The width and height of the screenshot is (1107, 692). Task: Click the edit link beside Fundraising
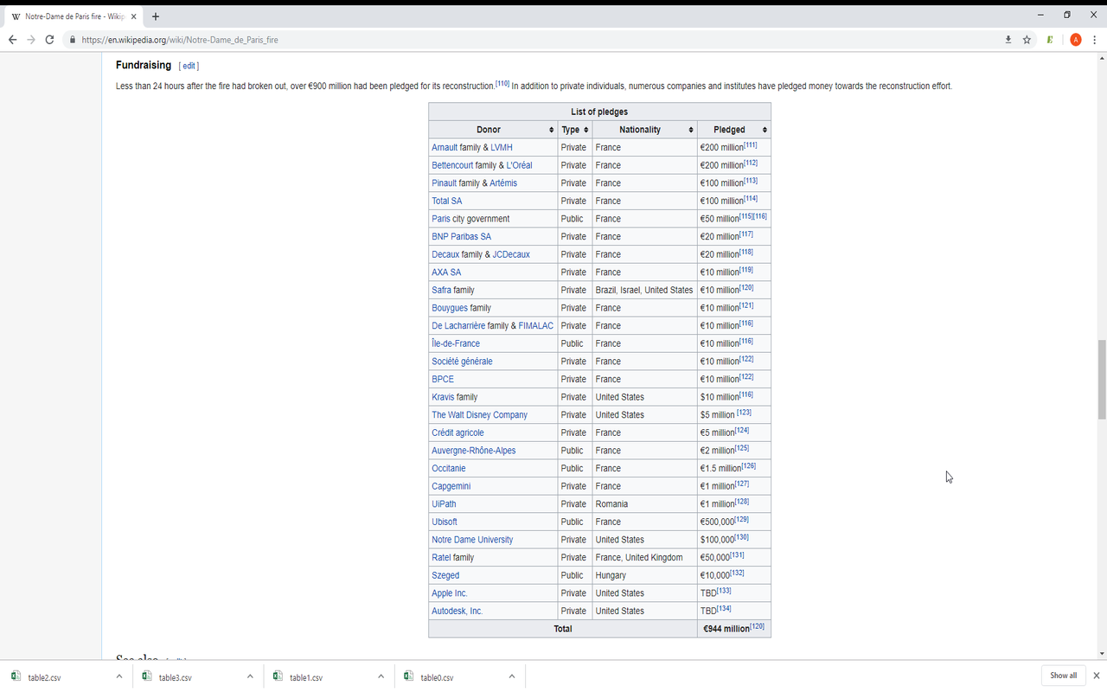tap(189, 66)
